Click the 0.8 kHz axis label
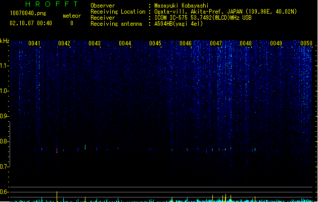 point(4,141)
